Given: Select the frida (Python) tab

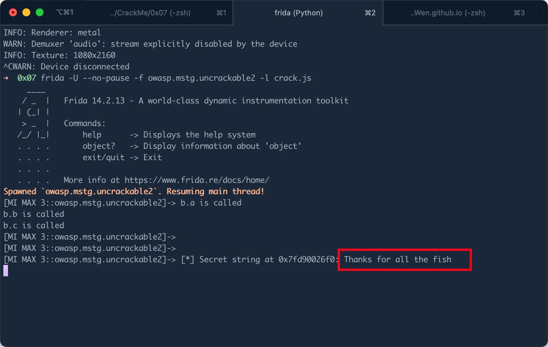Looking at the screenshot, I should (298, 13).
